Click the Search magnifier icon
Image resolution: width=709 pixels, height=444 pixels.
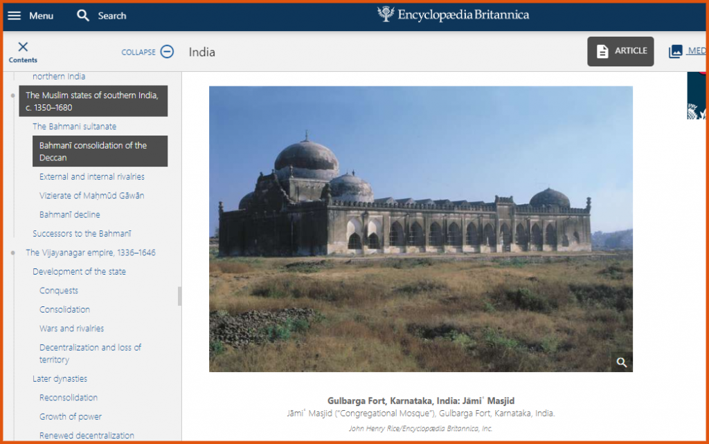click(x=83, y=16)
